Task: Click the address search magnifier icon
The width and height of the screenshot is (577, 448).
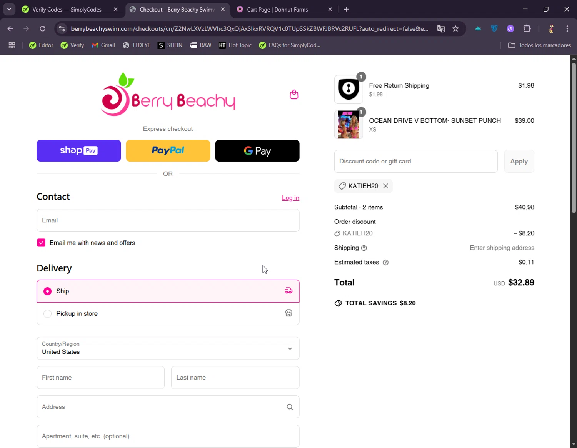Action: pos(290,407)
